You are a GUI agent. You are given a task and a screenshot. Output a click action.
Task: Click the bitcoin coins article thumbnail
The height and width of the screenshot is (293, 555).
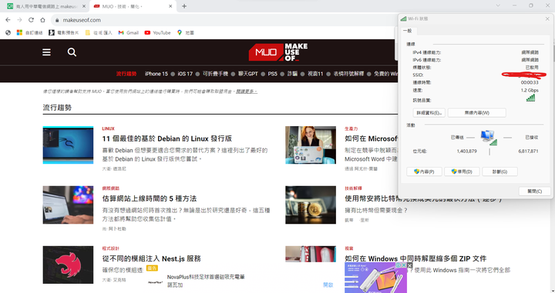311,205
